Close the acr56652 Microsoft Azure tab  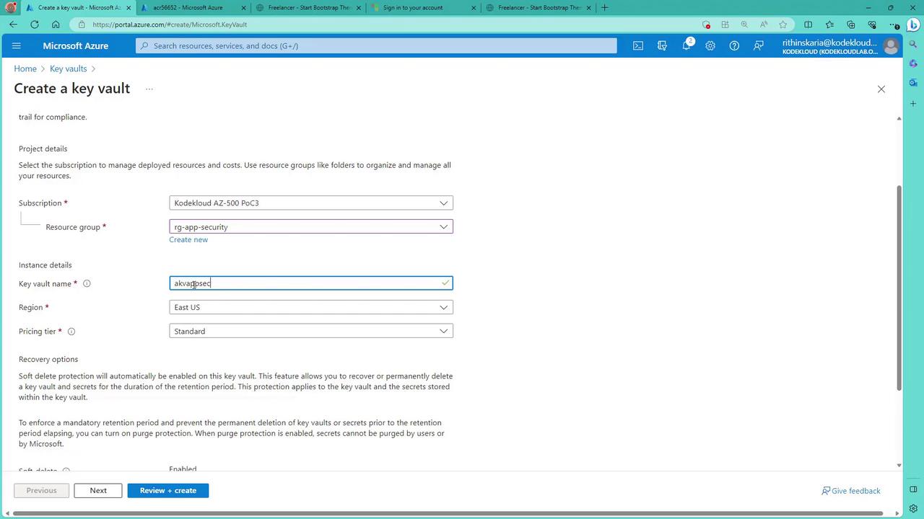[244, 8]
